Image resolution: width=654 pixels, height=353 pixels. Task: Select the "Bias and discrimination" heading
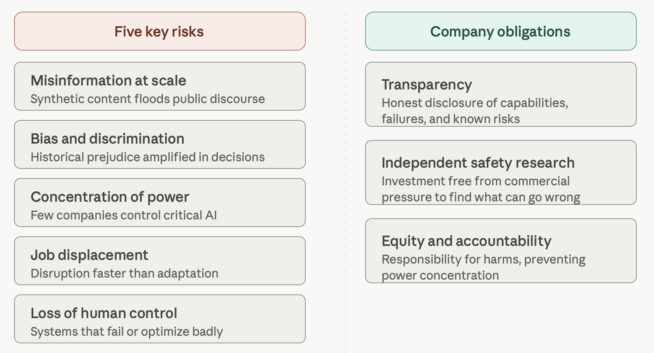[x=108, y=139]
